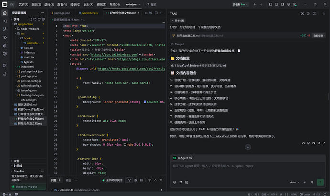Close the TRAE chat panel
The width and height of the screenshot is (330, 196).
(324, 13)
